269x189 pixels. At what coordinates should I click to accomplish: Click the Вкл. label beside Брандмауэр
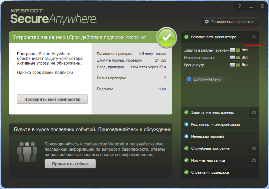coord(245,65)
